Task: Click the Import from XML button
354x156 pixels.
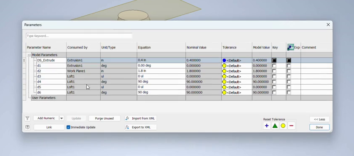Action: click(x=141, y=118)
